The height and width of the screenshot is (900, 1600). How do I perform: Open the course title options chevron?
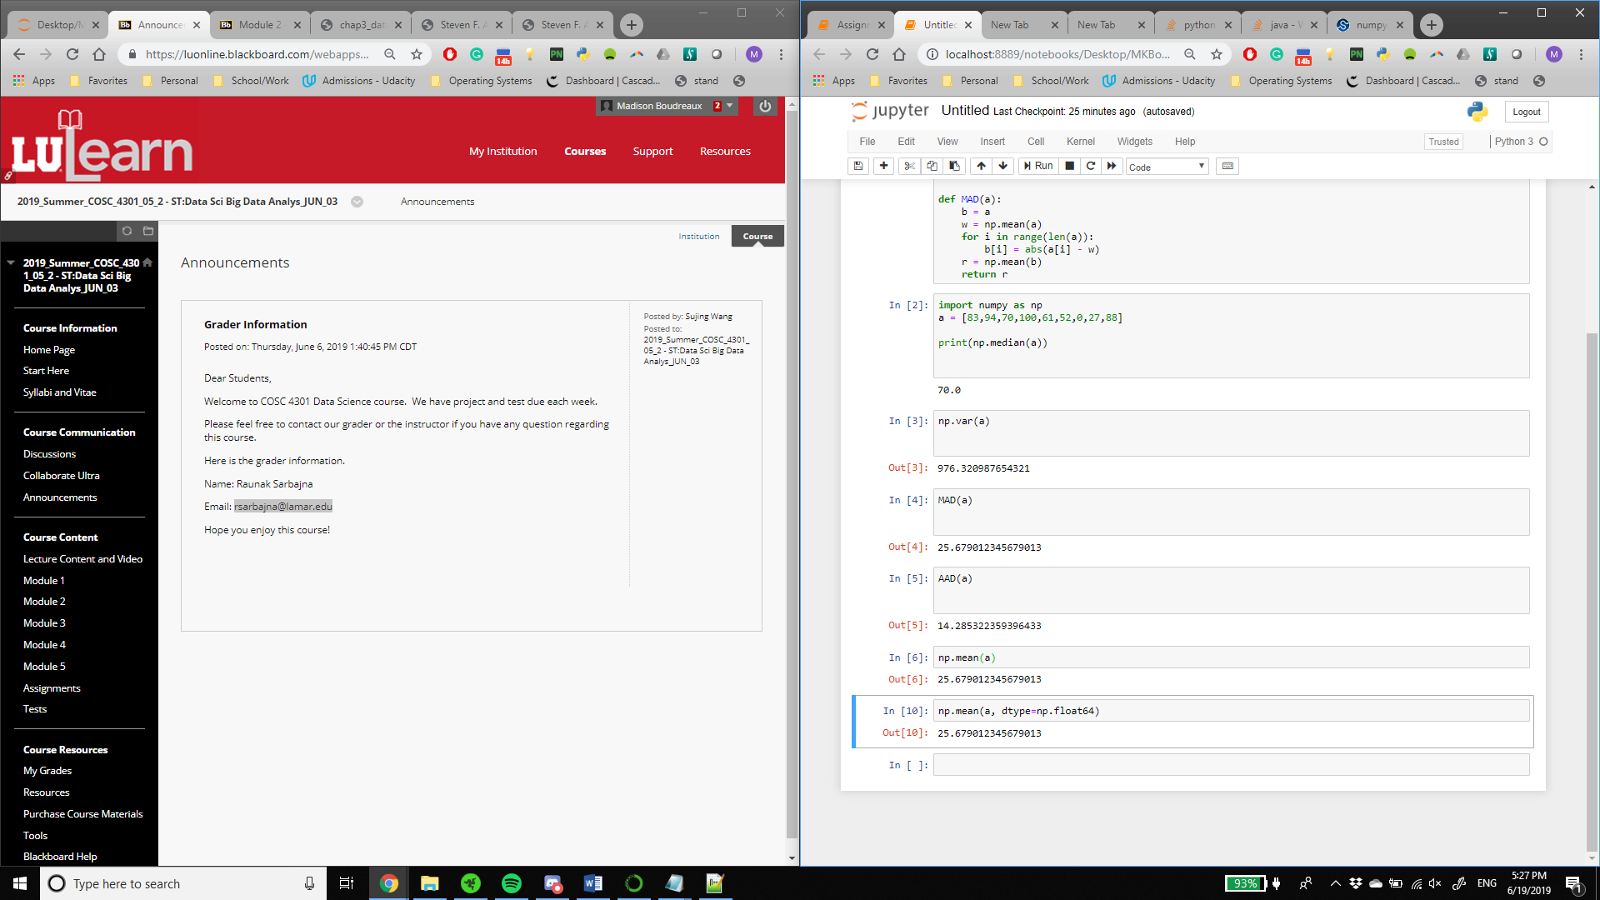(357, 202)
